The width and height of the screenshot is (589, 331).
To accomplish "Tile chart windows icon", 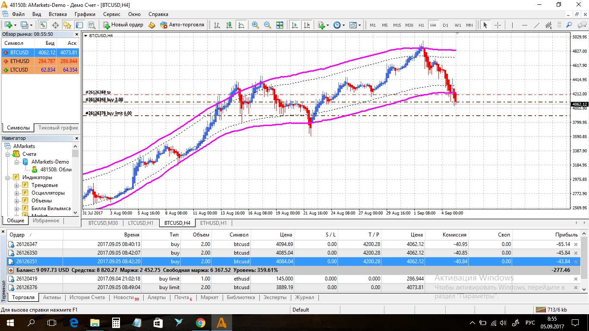I will click(280, 25).
